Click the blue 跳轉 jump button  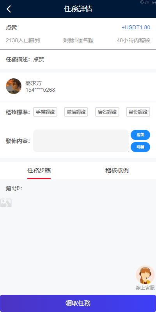coord(140,147)
